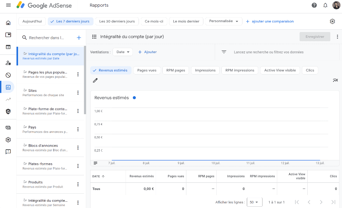Click the Rechercher dans search field

(46, 38)
